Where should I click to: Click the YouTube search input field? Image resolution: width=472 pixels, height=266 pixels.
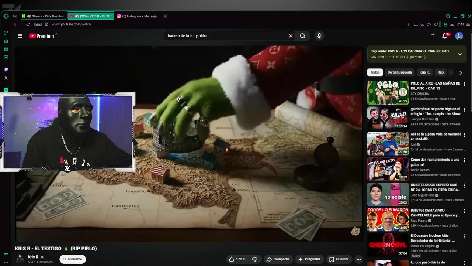[225, 36]
